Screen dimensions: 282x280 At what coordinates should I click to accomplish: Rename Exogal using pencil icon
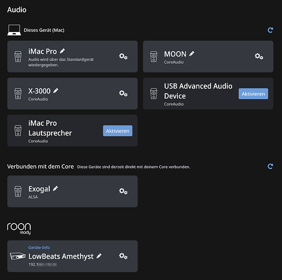[55, 189]
